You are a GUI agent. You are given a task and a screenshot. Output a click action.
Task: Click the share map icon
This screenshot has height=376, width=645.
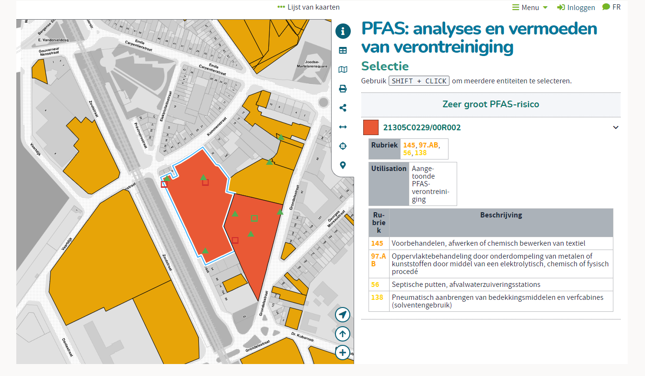click(343, 108)
